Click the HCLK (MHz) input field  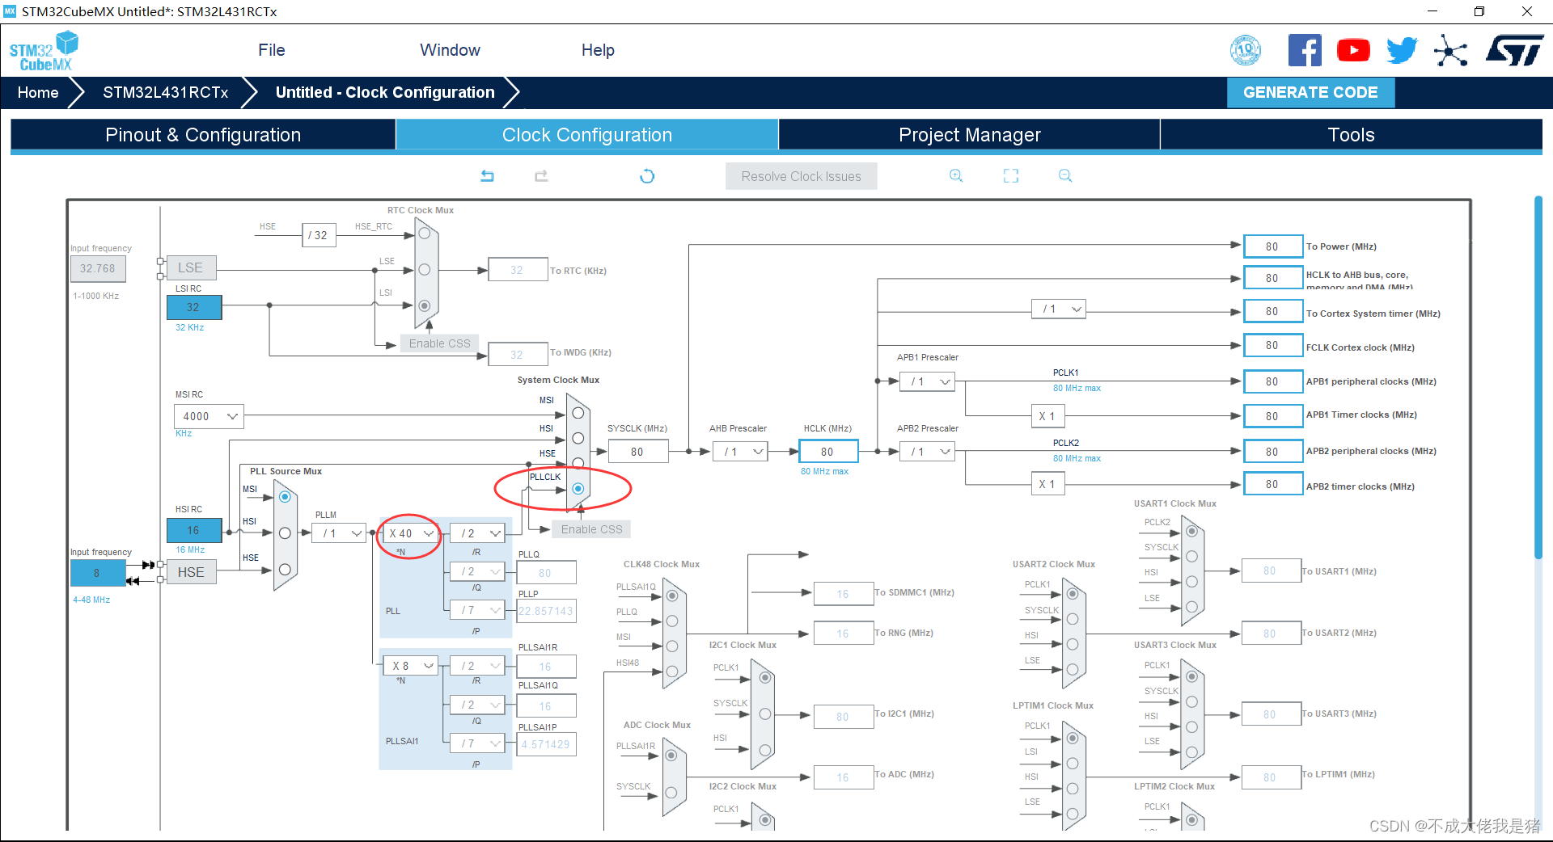[x=828, y=452]
